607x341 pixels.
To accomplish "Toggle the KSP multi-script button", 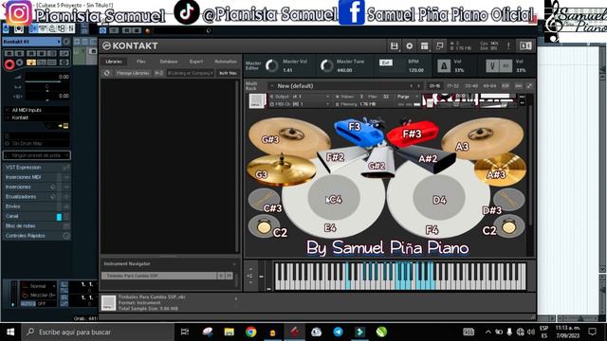I will coord(506,86).
